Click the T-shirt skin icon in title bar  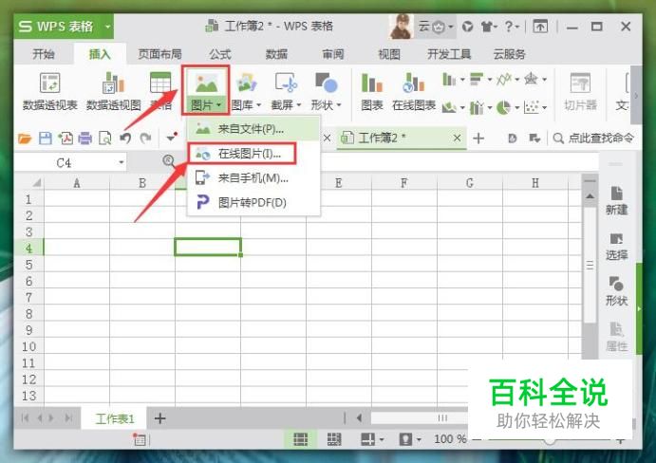click(x=488, y=27)
